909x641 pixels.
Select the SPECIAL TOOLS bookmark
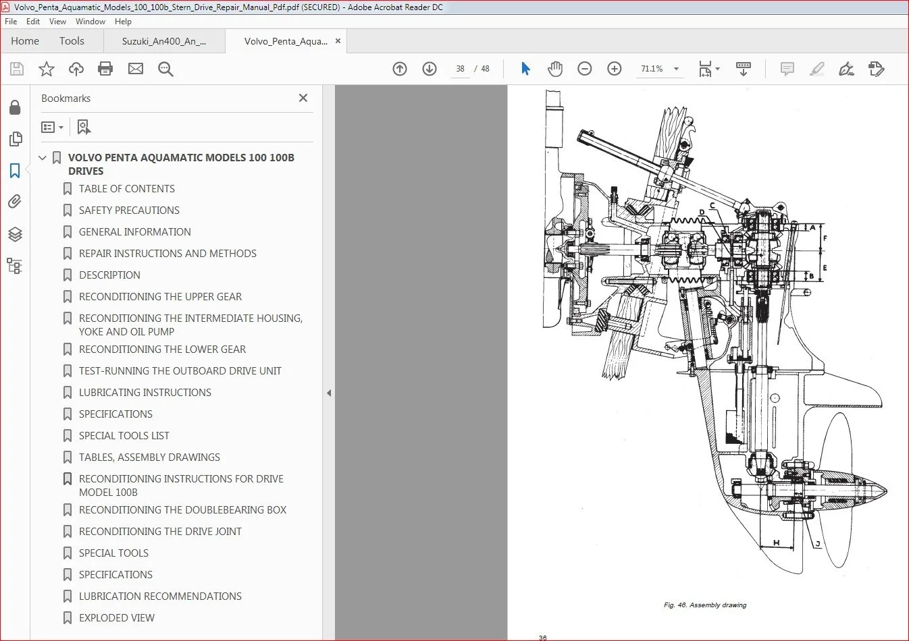(x=113, y=553)
